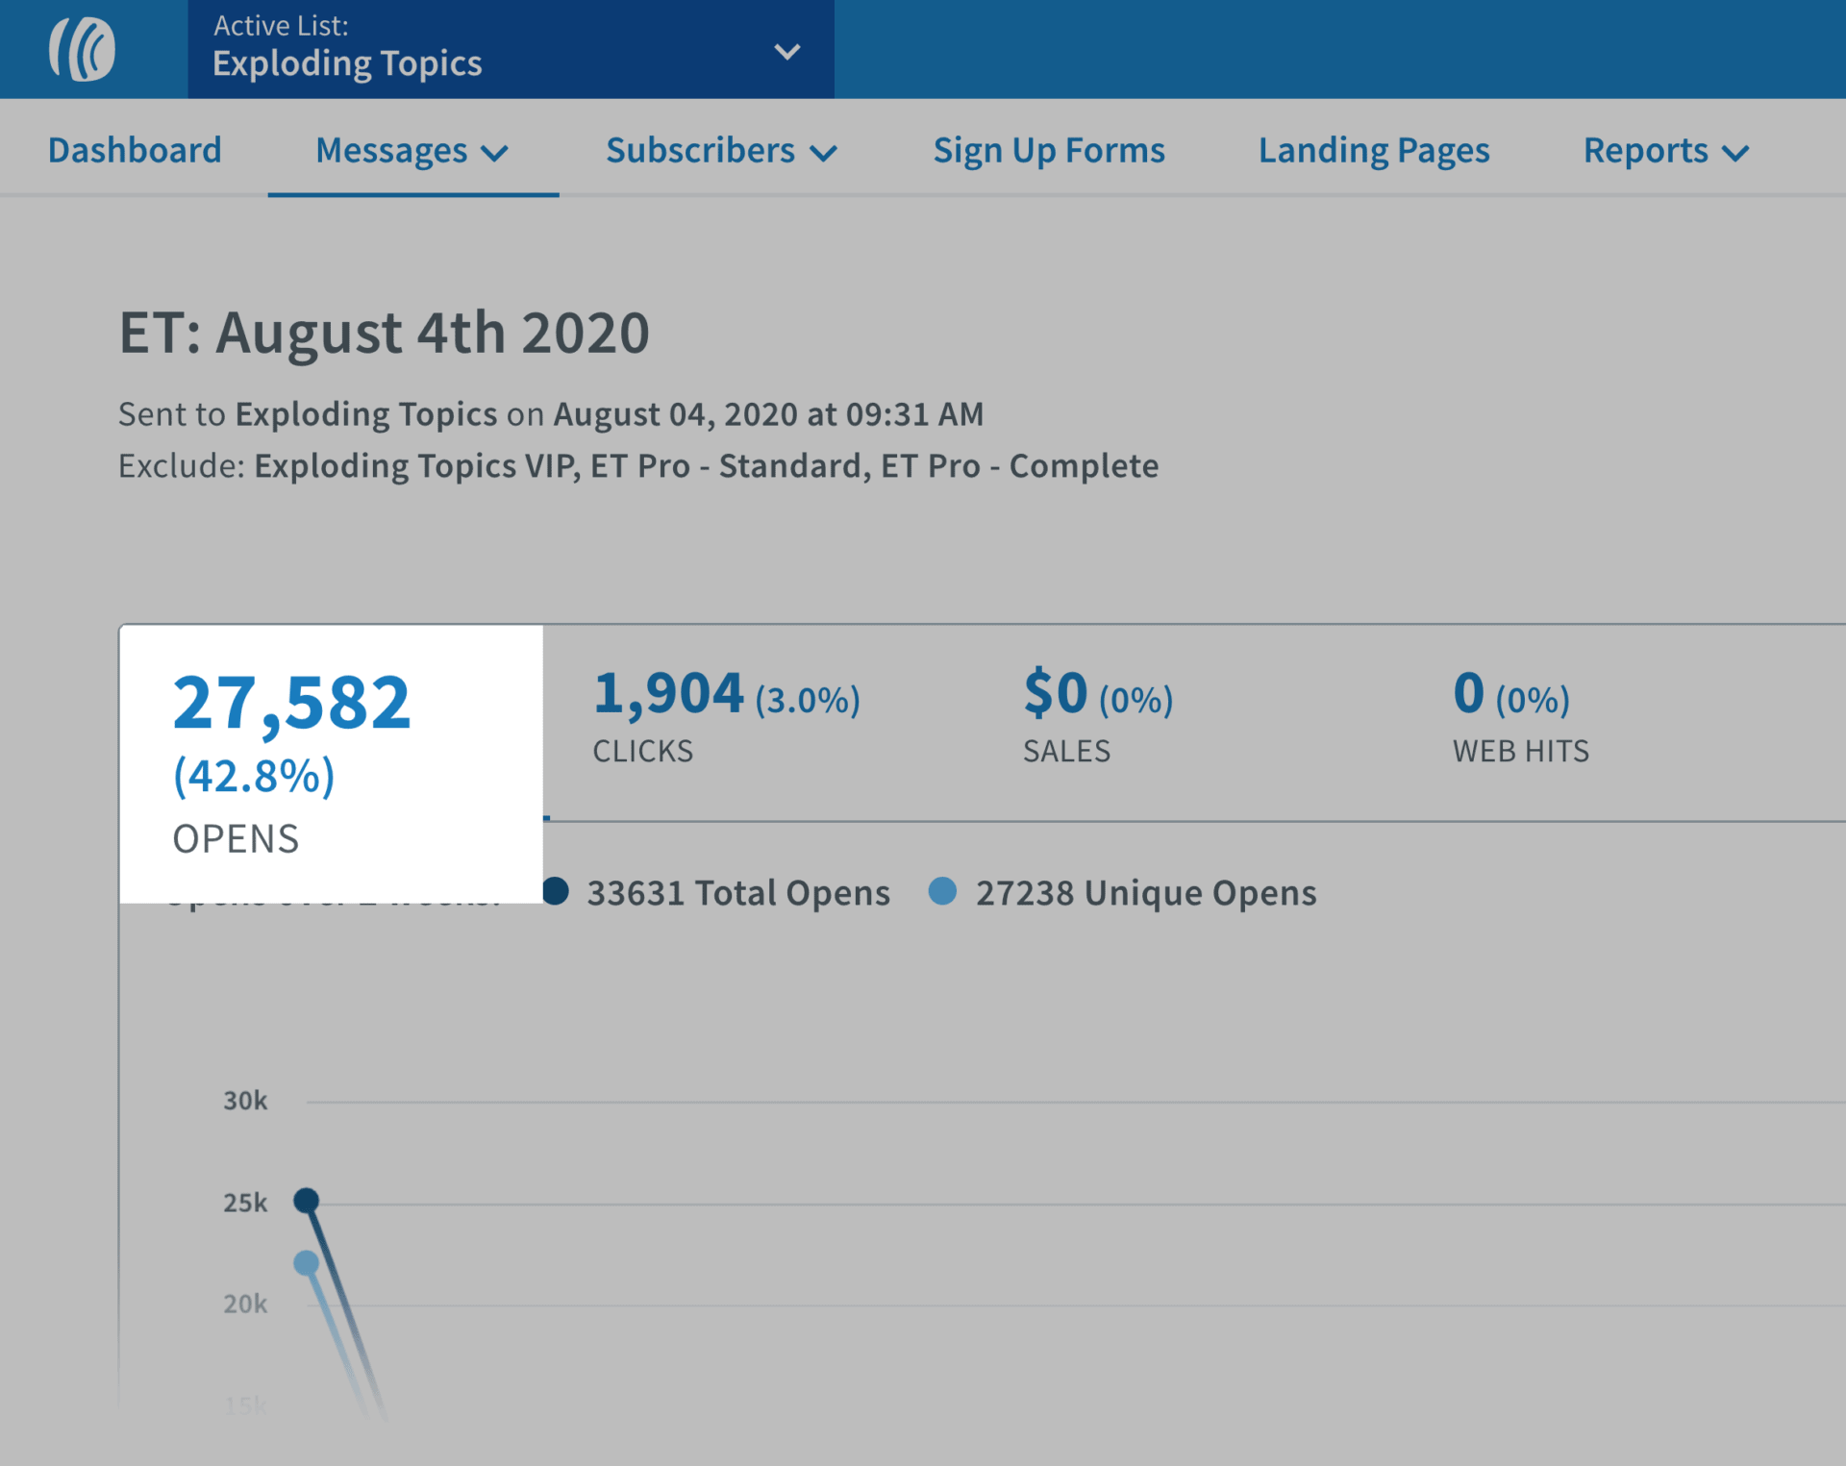The width and height of the screenshot is (1846, 1466).
Task: Switch to the 1,904 Clicks tab
Action: click(x=726, y=716)
